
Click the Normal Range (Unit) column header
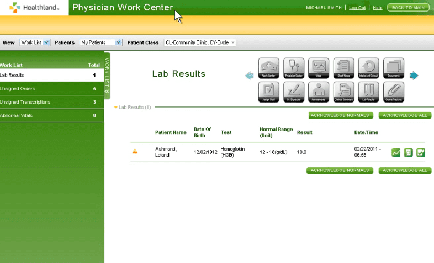tap(276, 132)
